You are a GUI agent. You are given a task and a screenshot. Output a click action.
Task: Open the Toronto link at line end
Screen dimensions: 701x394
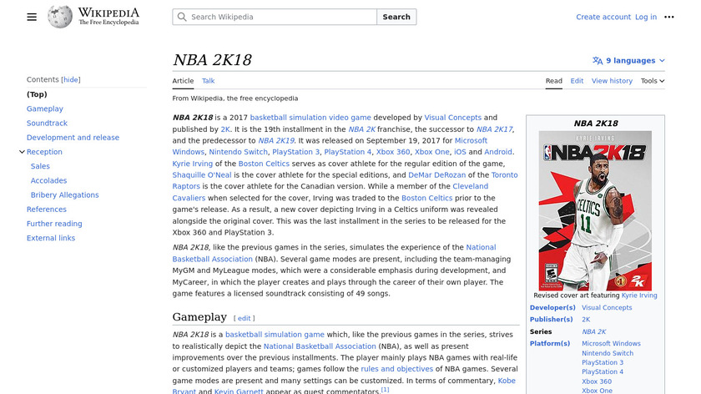(504, 174)
